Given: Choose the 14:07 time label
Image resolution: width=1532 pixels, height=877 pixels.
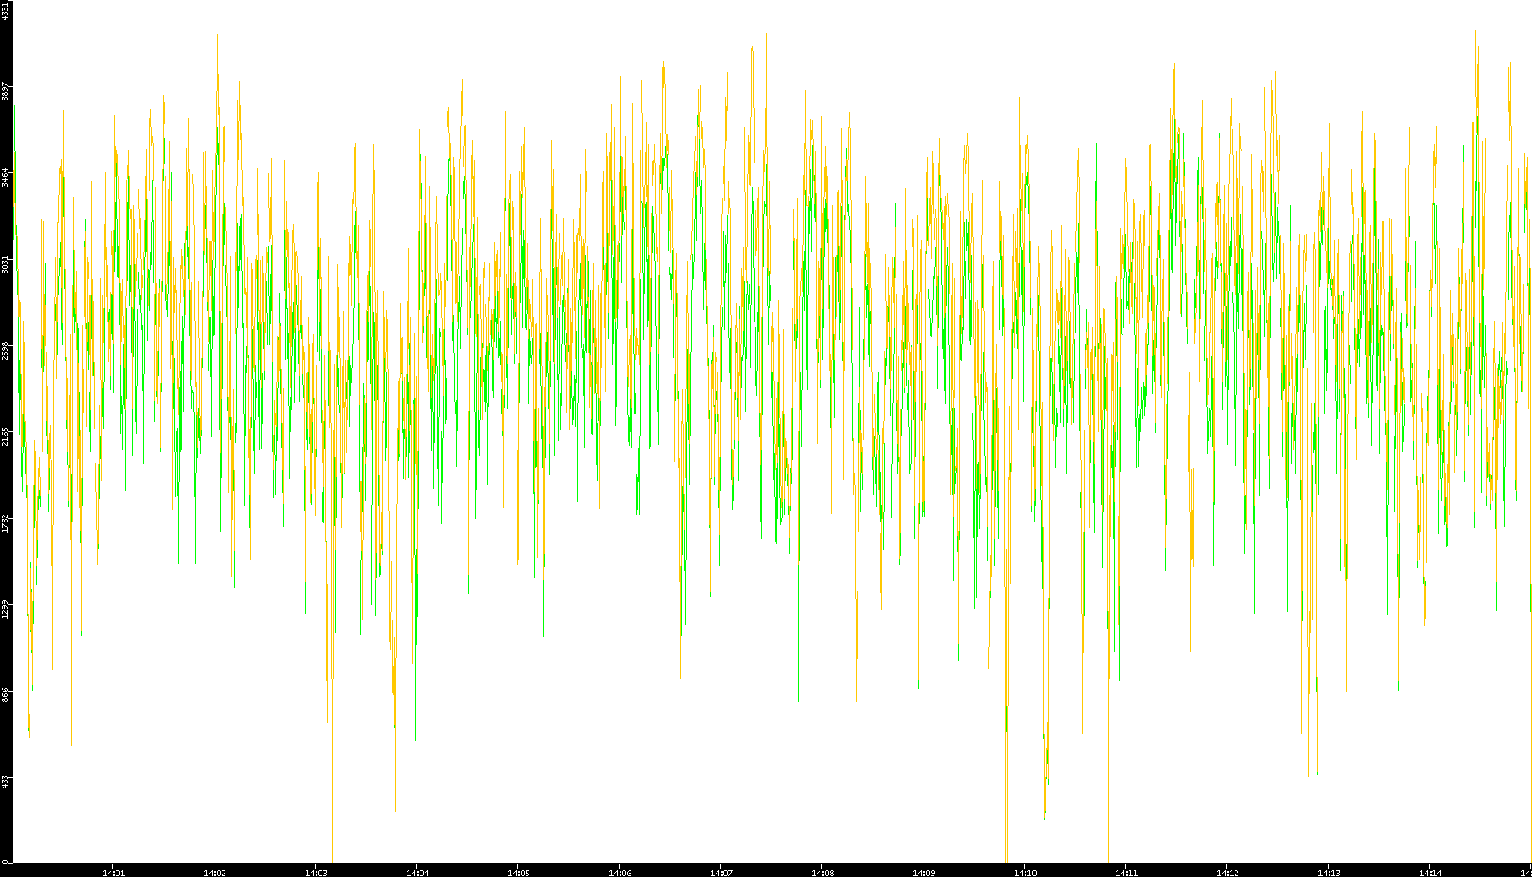Looking at the screenshot, I should click(x=721, y=873).
